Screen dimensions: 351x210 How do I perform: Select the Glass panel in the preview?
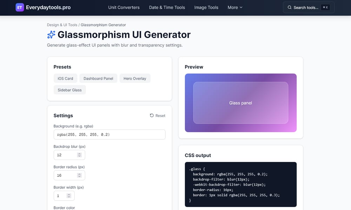point(241,103)
